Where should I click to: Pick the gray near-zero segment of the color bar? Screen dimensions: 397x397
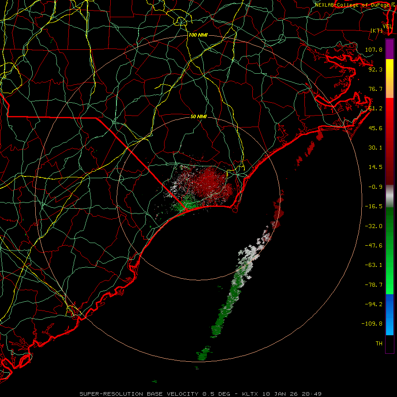click(390, 196)
